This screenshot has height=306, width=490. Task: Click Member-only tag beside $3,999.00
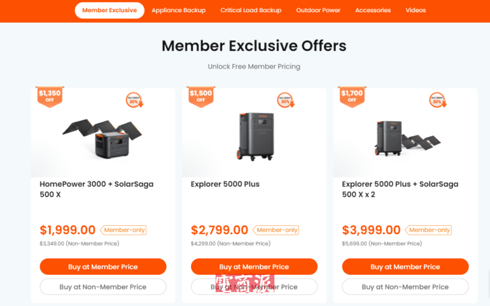pyautogui.click(x=429, y=230)
